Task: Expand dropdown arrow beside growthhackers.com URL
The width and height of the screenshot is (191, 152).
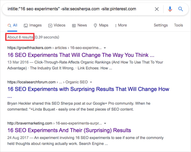Action: pos(105,48)
